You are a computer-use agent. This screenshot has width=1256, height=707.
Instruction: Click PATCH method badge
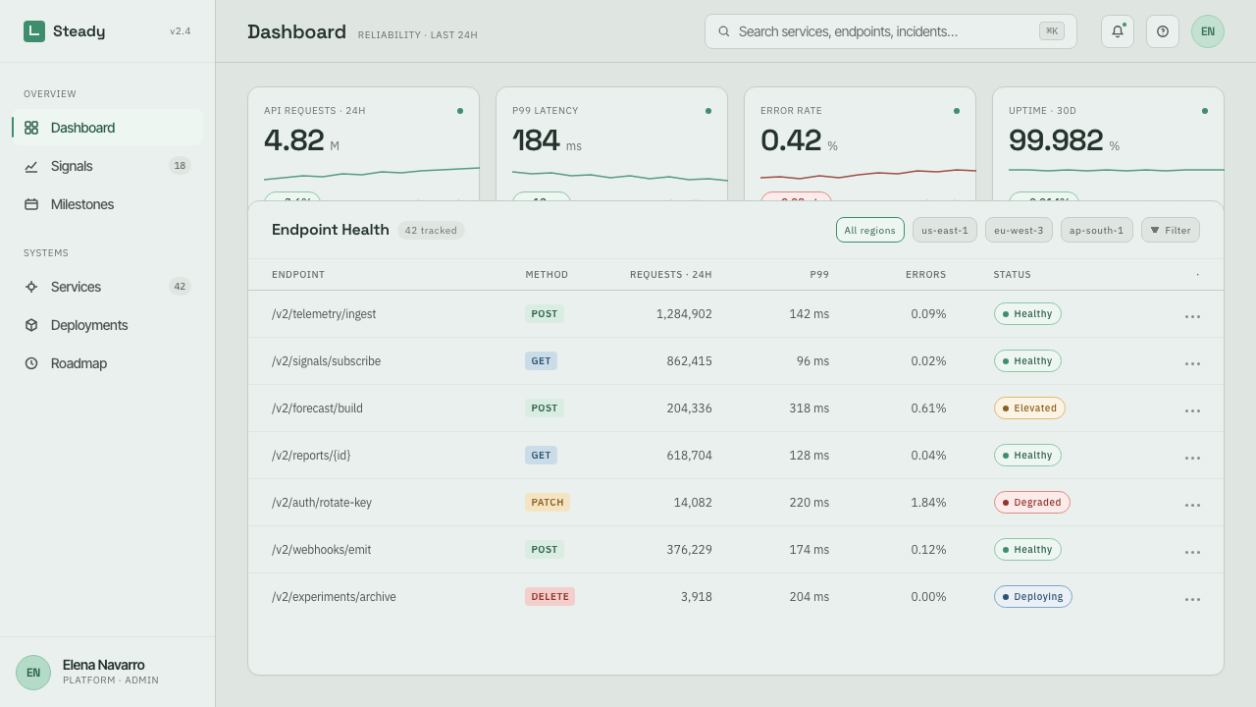(548, 503)
